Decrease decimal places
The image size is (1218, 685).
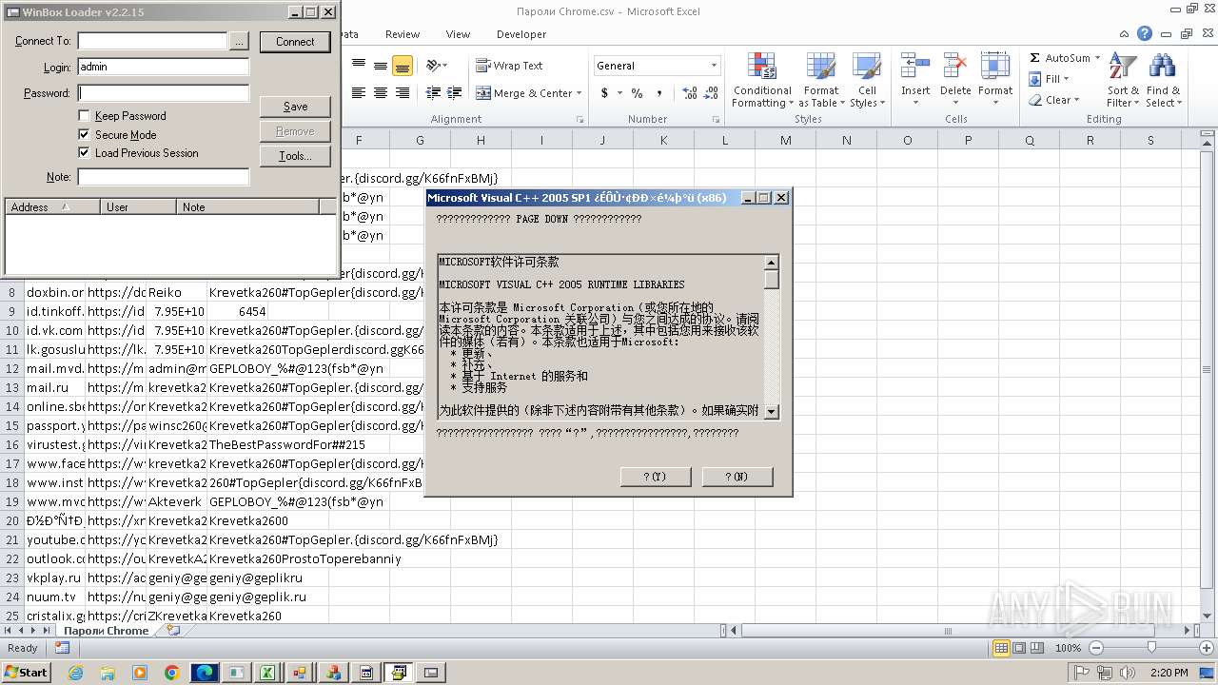coord(712,93)
